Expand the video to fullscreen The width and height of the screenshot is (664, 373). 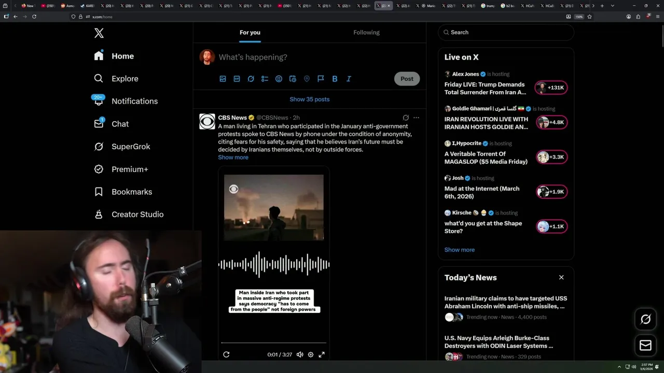[x=322, y=355]
